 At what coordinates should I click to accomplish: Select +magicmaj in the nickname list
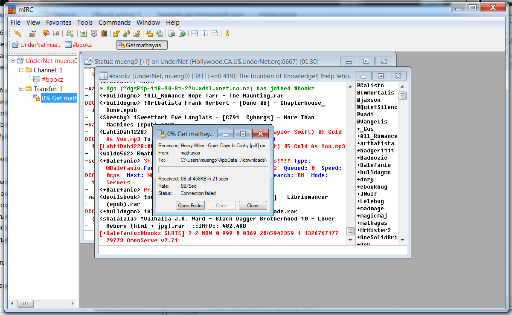coord(372,216)
